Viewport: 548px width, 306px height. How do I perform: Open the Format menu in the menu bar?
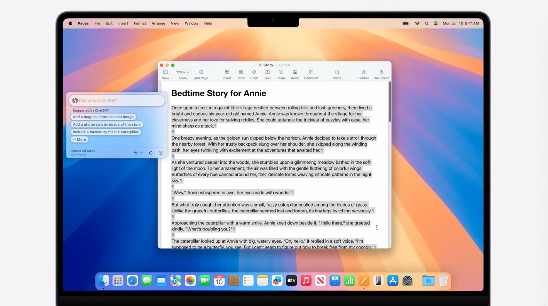140,23
